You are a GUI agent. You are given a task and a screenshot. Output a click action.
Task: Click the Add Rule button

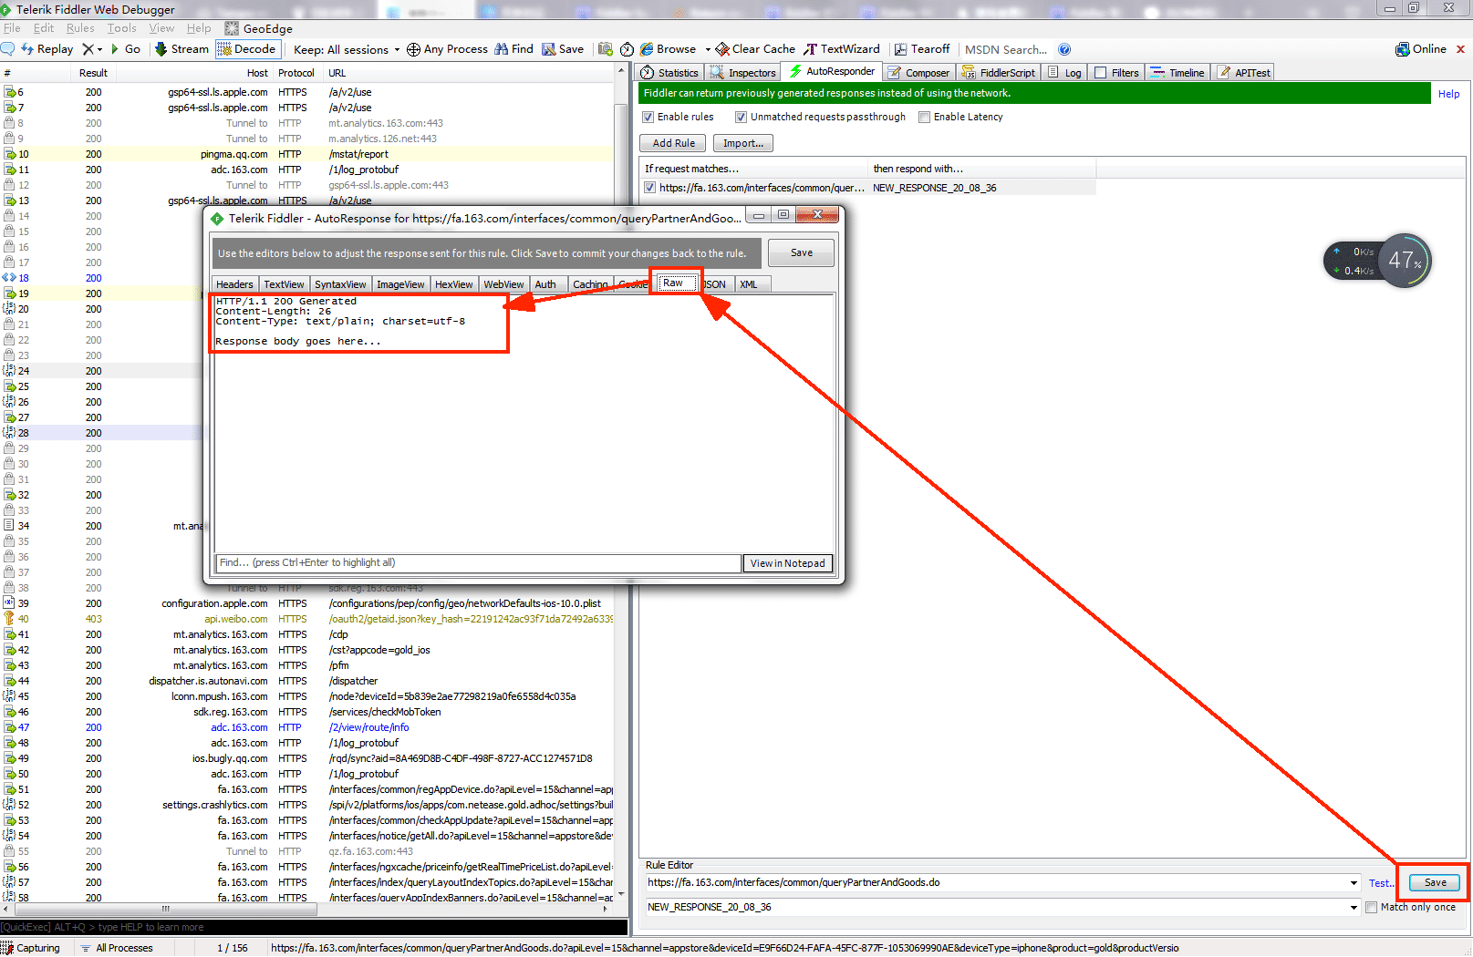[673, 143]
